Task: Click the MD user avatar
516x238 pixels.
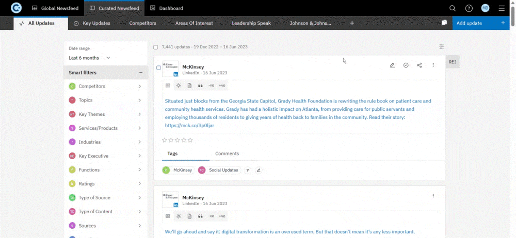Action: [x=485, y=8]
